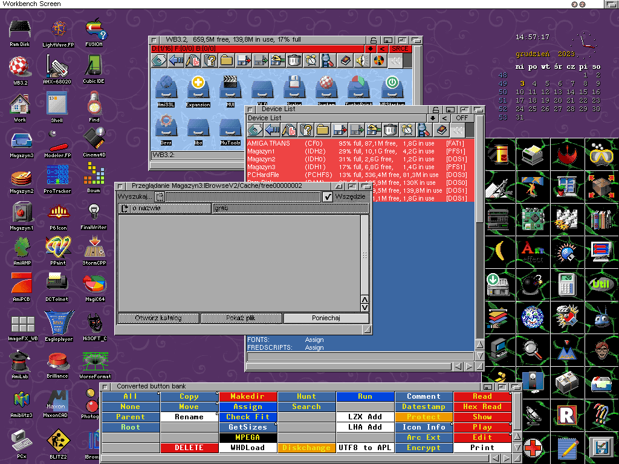Click the radioactive disc icon in WB3.2 toolbar
The height and width of the screenshot is (464, 619).
378,60
